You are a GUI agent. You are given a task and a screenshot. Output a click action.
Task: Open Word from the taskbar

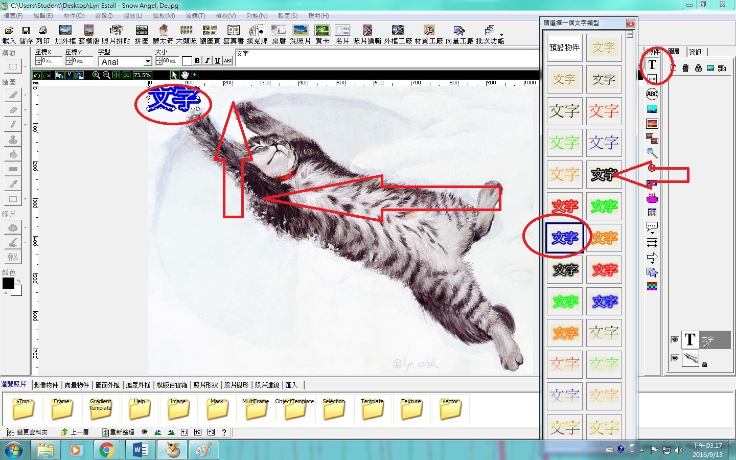pyautogui.click(x=140, y=450)
